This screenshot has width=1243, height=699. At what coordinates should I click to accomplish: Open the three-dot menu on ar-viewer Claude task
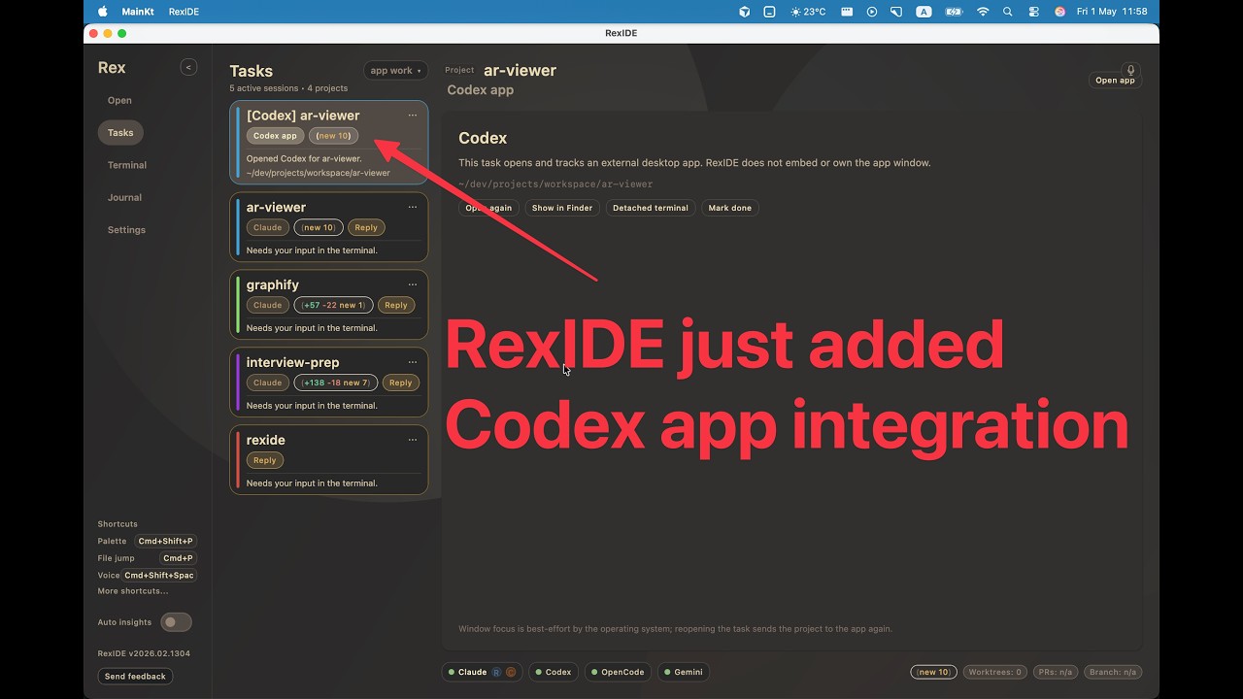click(x=413, y=207)
